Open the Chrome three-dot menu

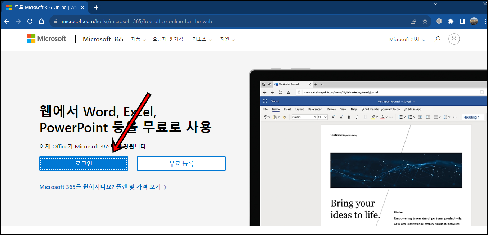tap(485, 21)
